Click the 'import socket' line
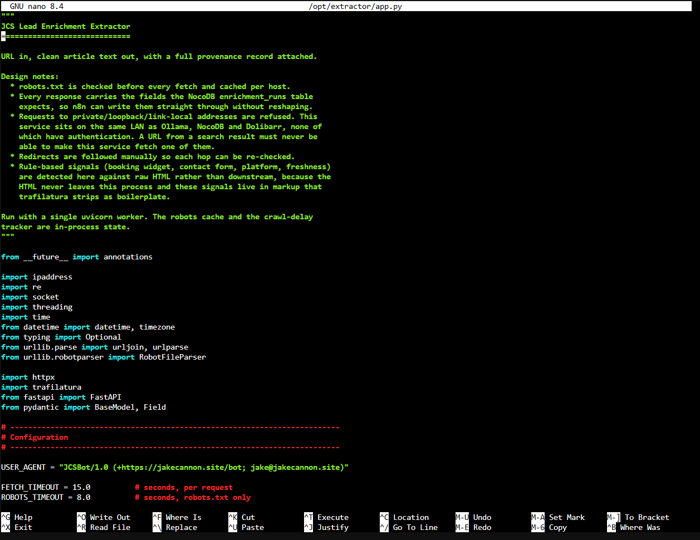Screen dimensions: 700x540 click(x=30, y=297)
